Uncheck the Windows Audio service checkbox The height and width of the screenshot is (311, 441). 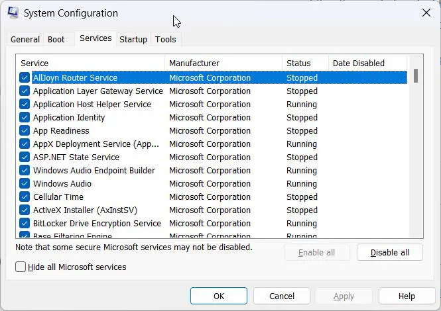pos(25,183)
